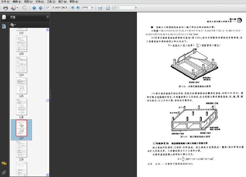Go to the next page with the down arrow
Screen dimensions: 246x177
[x=41, y=8]
